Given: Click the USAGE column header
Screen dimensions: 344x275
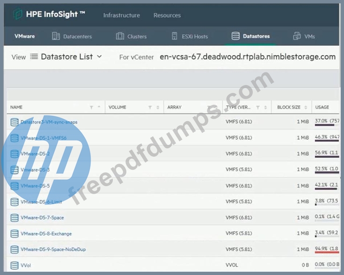Looking at the screenshot, I should click(322, 107).
